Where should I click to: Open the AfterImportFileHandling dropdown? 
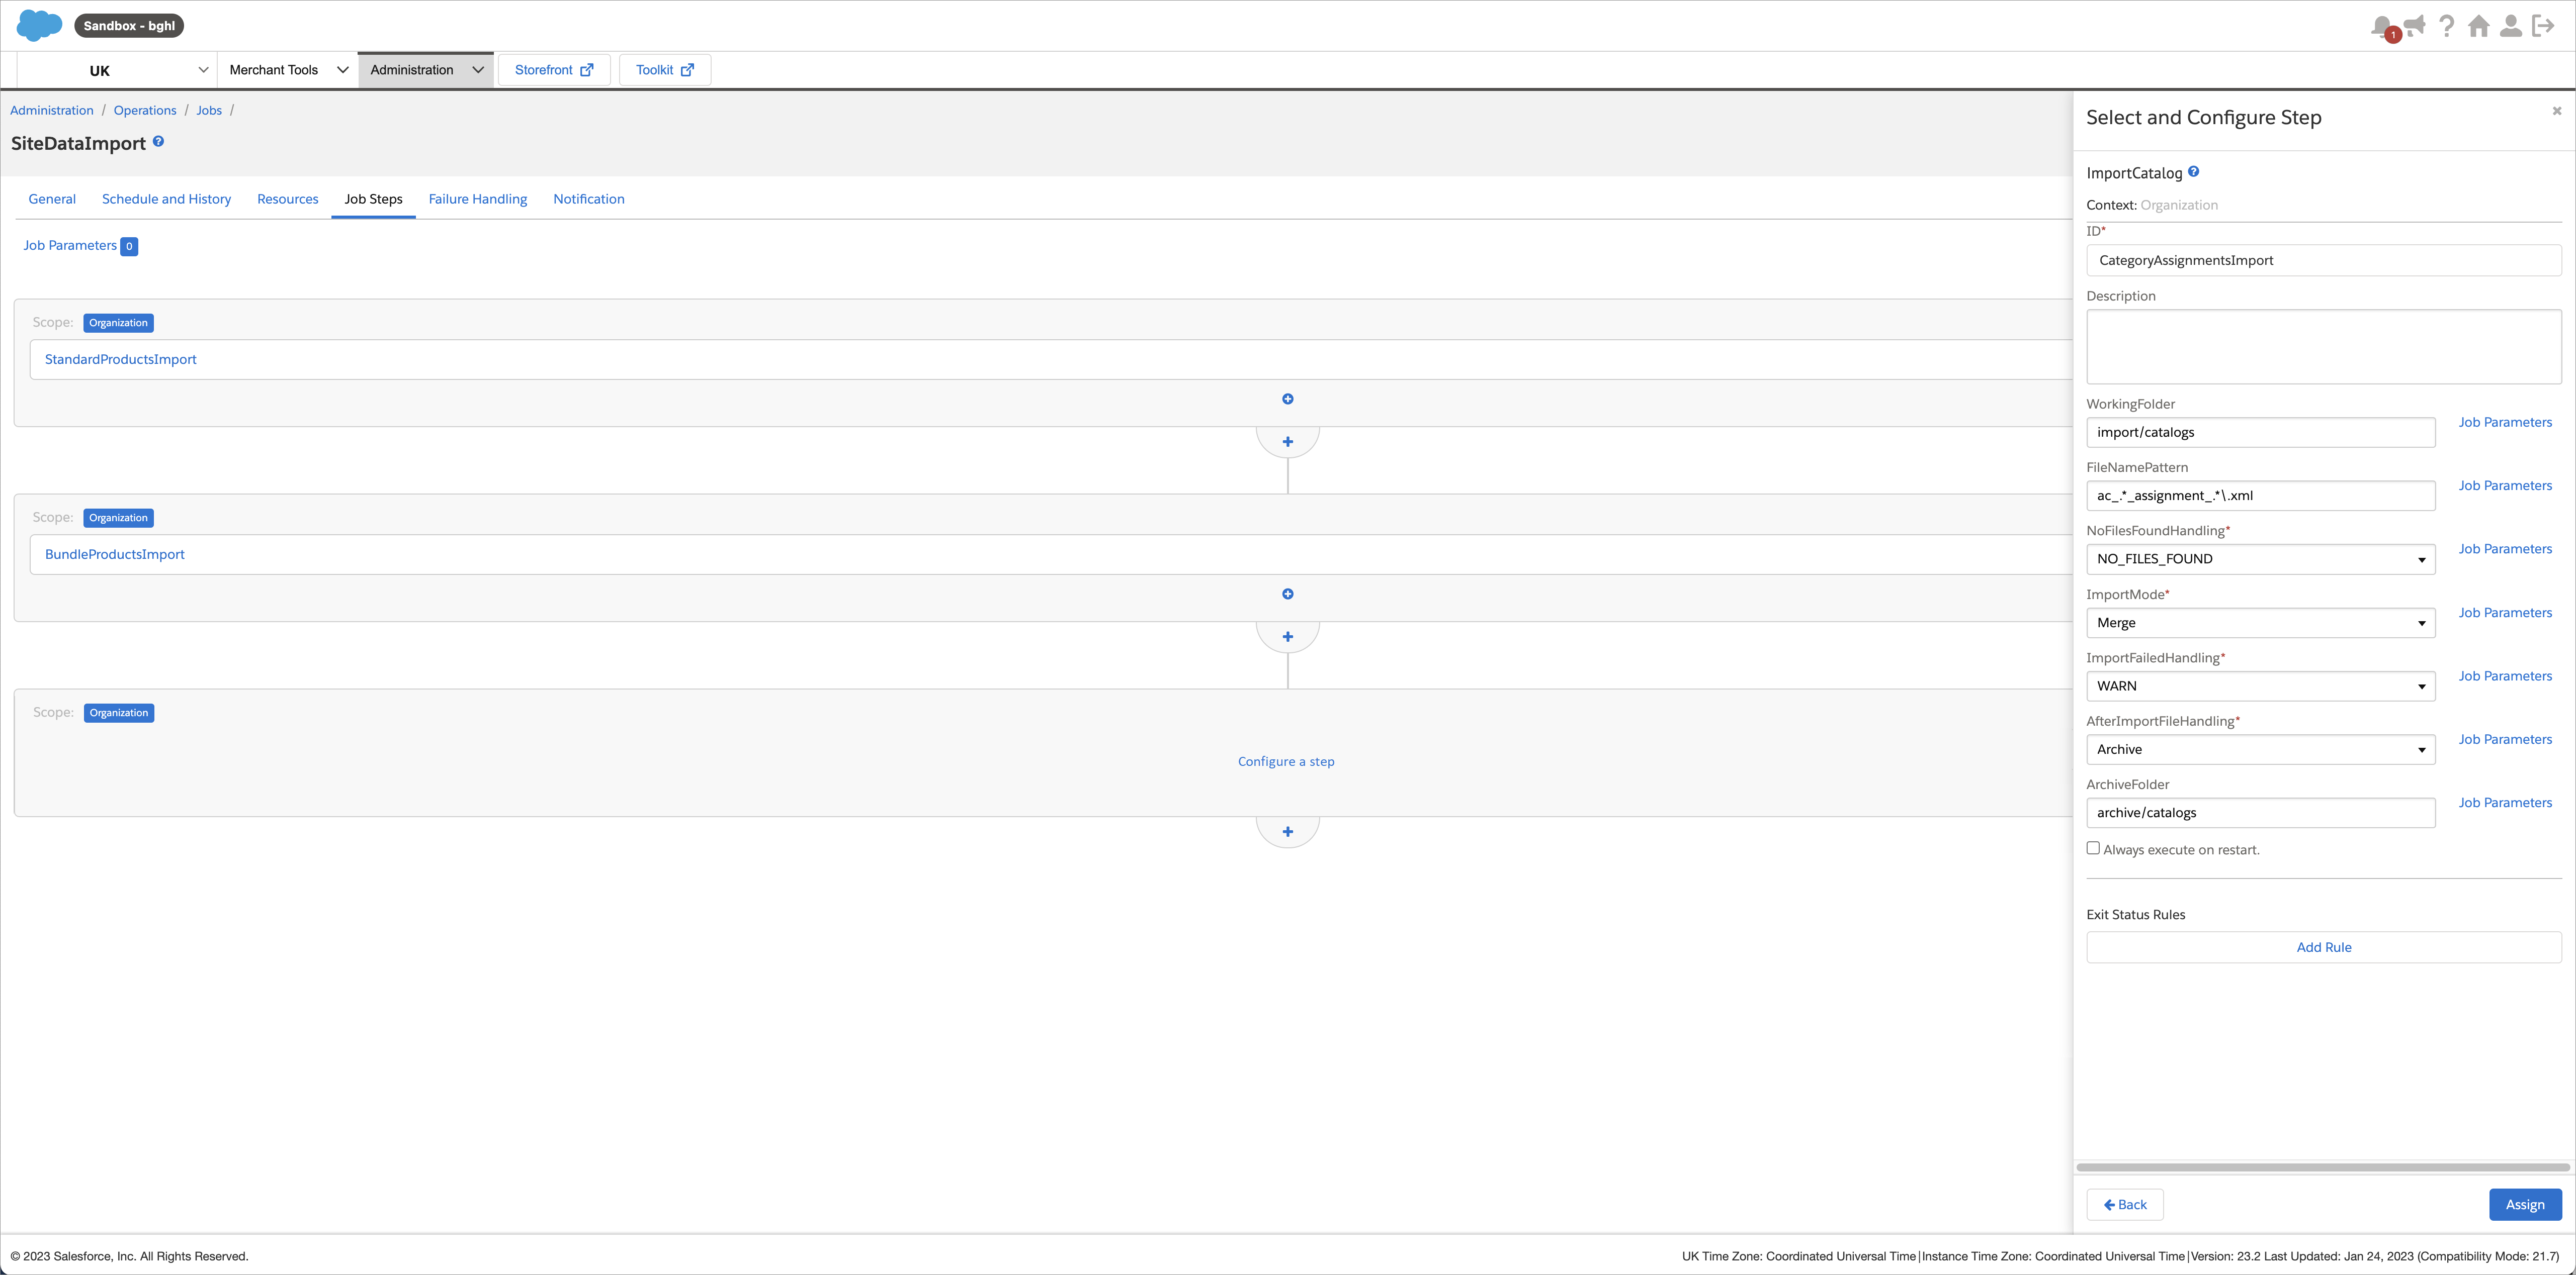2260,749
